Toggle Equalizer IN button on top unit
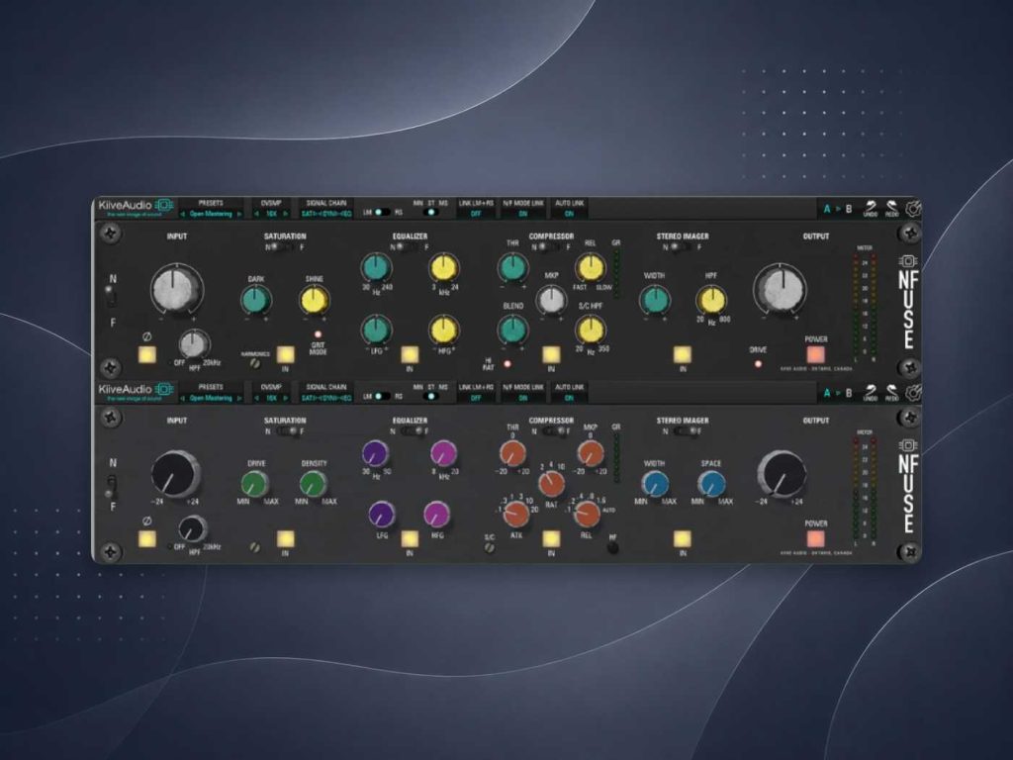The height and width of the screenshot is (760, 1013). pos(410,354)
